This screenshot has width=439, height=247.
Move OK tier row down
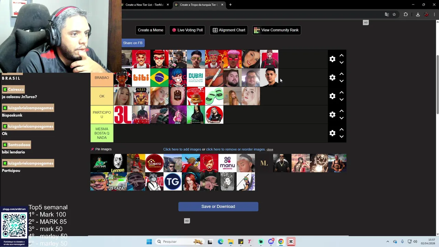pos(342,100)
